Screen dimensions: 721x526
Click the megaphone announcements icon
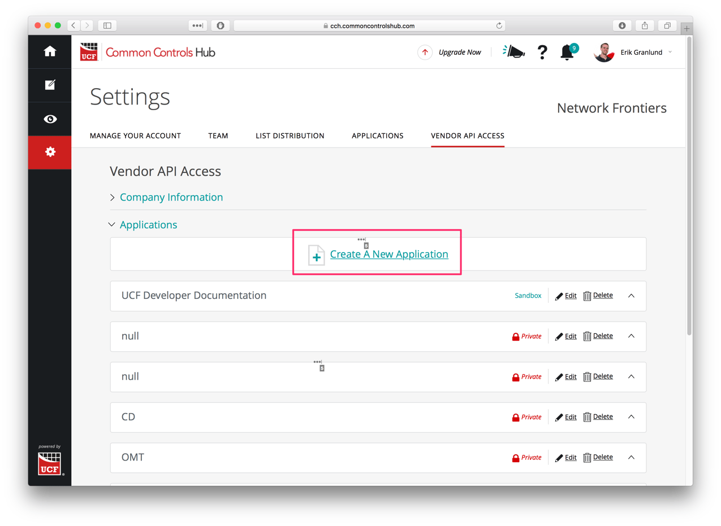tap(513, 51)
